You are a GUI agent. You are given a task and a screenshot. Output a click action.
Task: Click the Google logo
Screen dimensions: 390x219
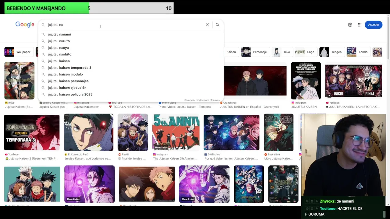(25, 25)
